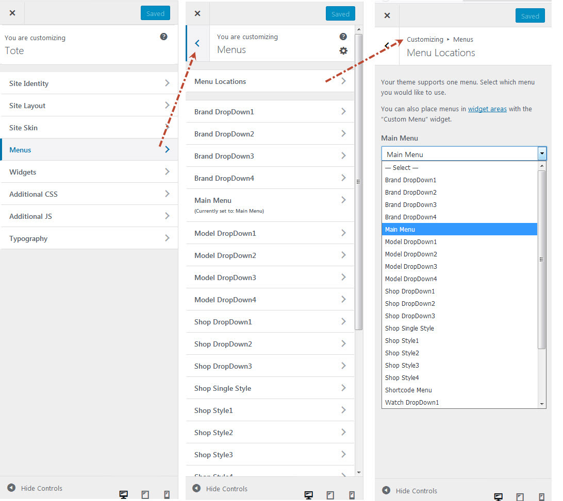
Task: Open the Additional JS section
Action: point(89,216)
